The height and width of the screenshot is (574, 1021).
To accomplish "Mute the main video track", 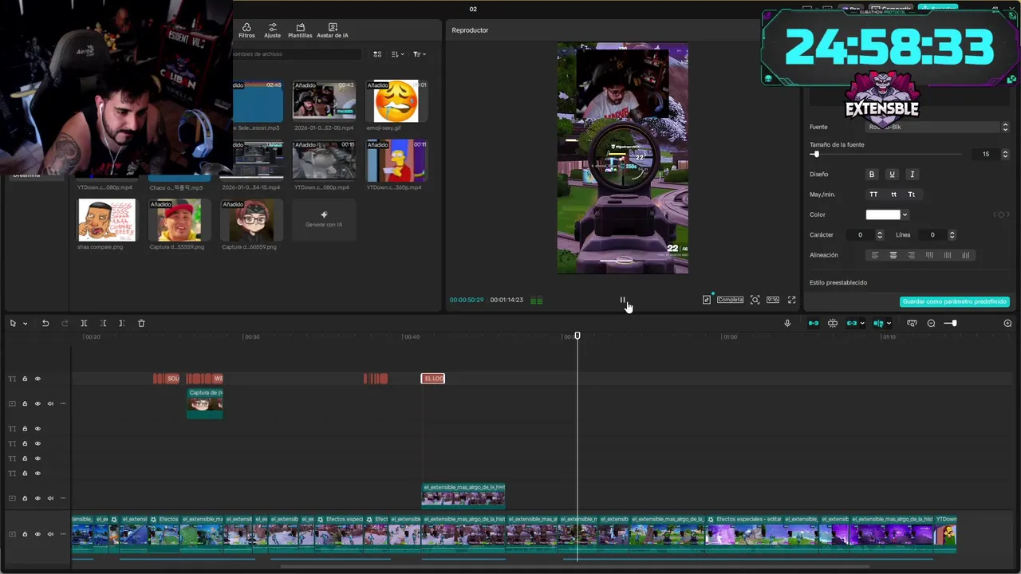I will pos(50,534).
